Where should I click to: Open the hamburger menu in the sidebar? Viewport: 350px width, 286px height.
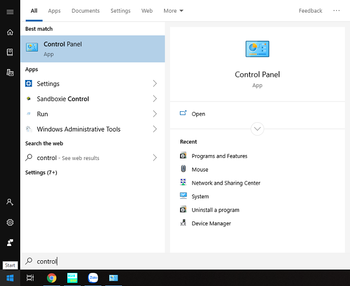click(10, 12)
